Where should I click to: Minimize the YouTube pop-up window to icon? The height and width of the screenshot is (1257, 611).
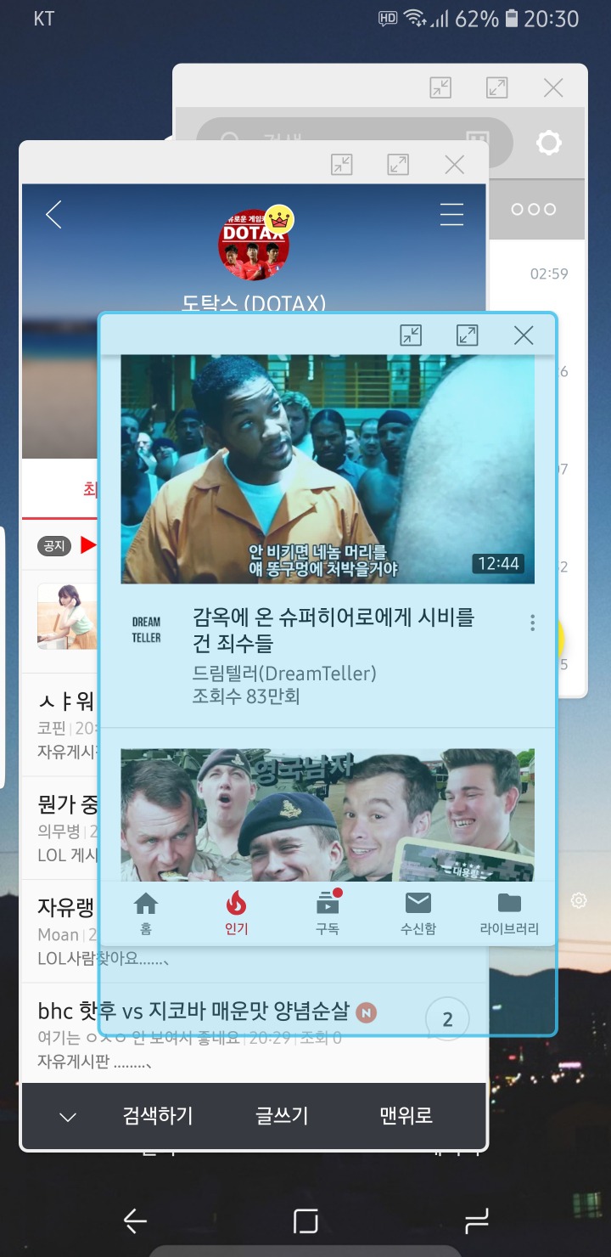411,335
